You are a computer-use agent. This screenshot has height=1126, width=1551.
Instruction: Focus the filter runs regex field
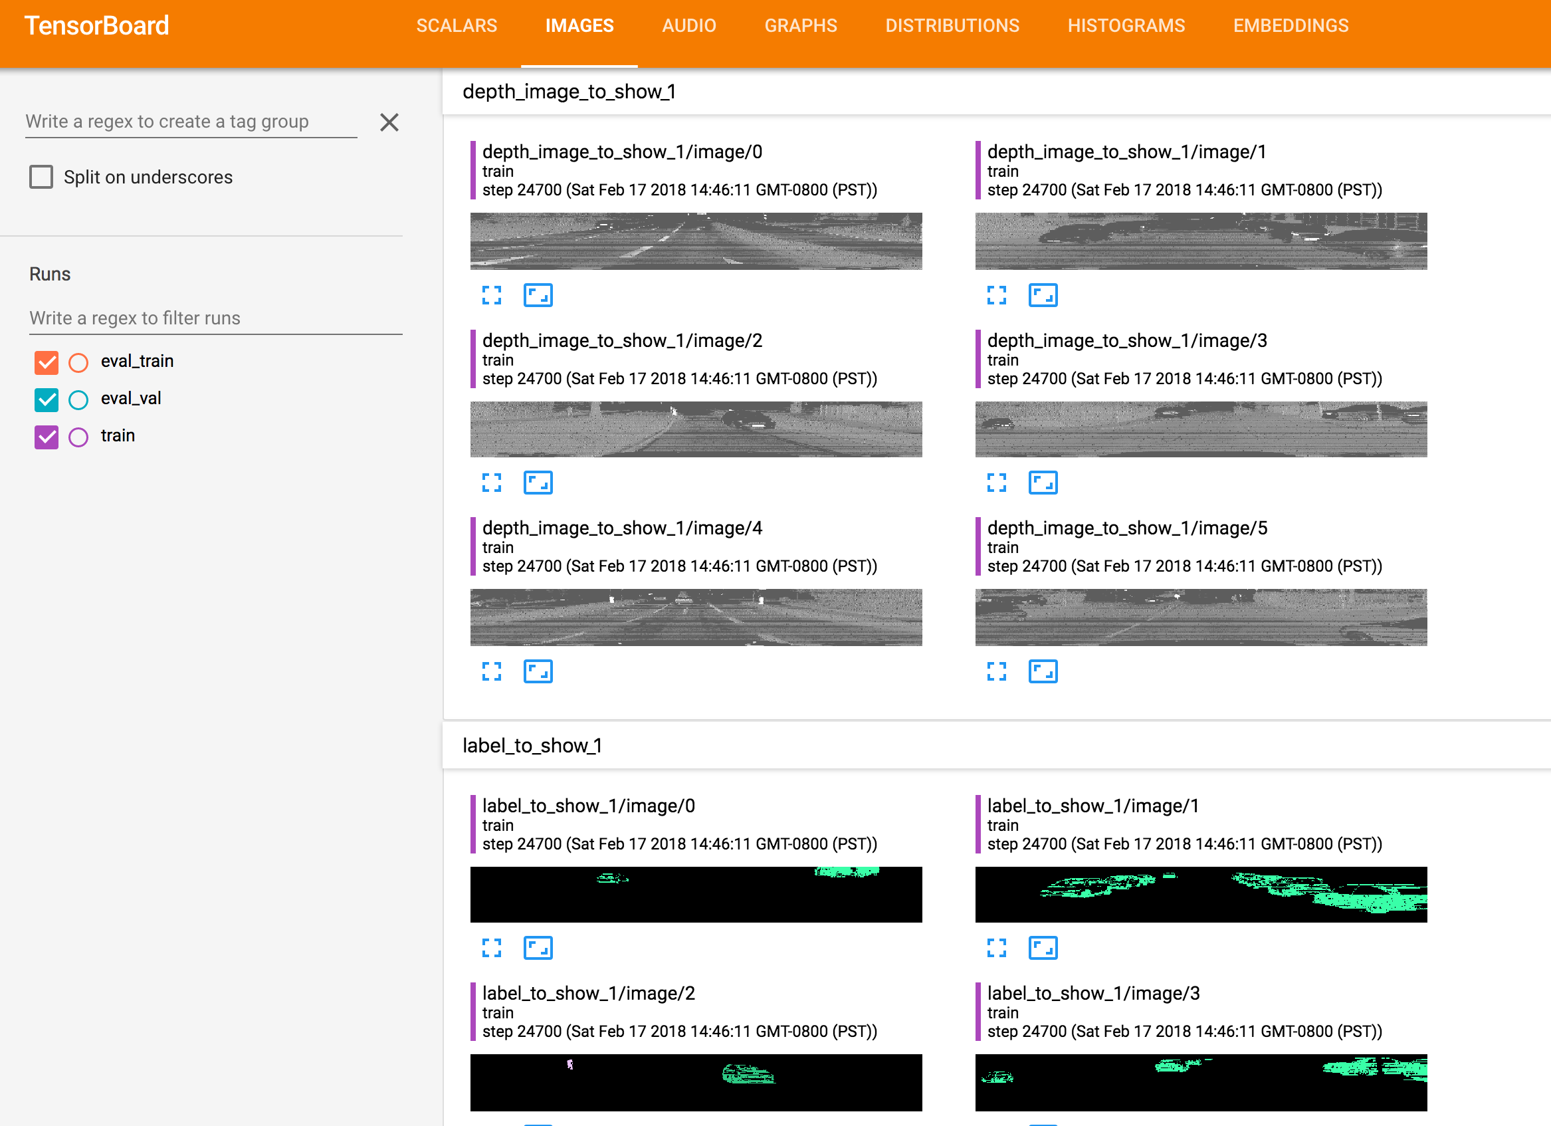215,318
